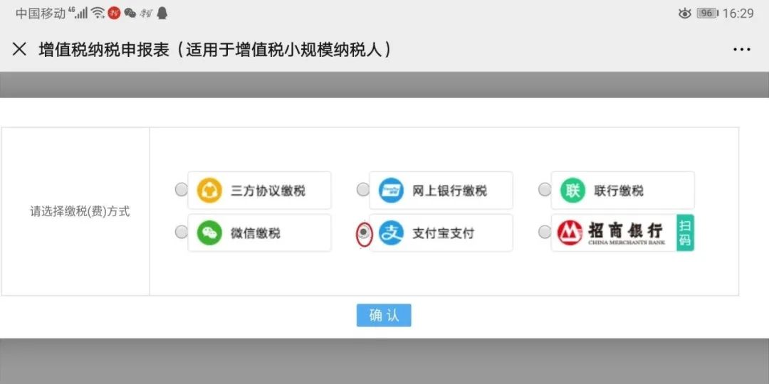Select the 招商银行 radio button
The image size is (769, 384).
pyautogui.click(x=545, y=232)
